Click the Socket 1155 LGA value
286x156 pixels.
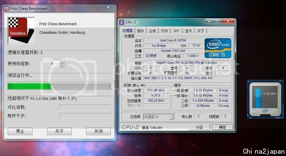coord(173,51)
